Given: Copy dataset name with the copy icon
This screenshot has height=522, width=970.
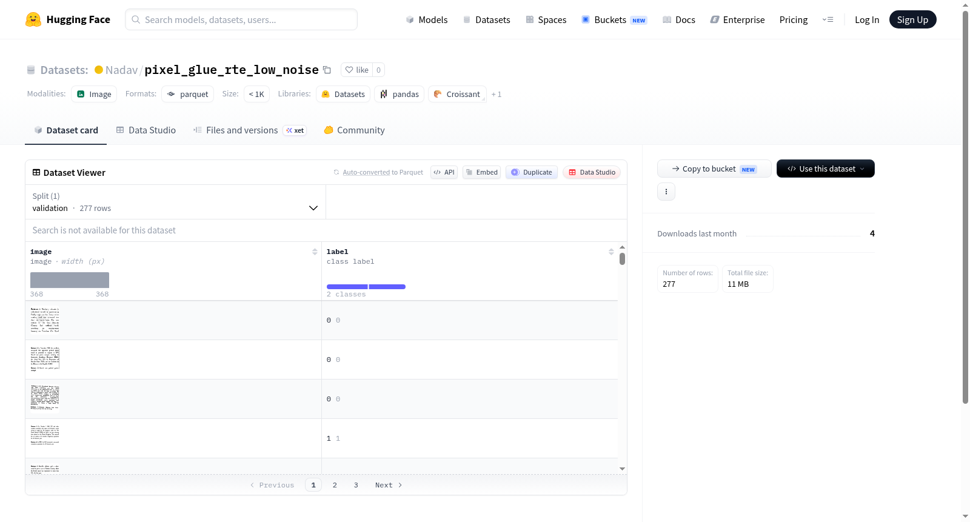Looking at the screenshot, I should point(327,70).
